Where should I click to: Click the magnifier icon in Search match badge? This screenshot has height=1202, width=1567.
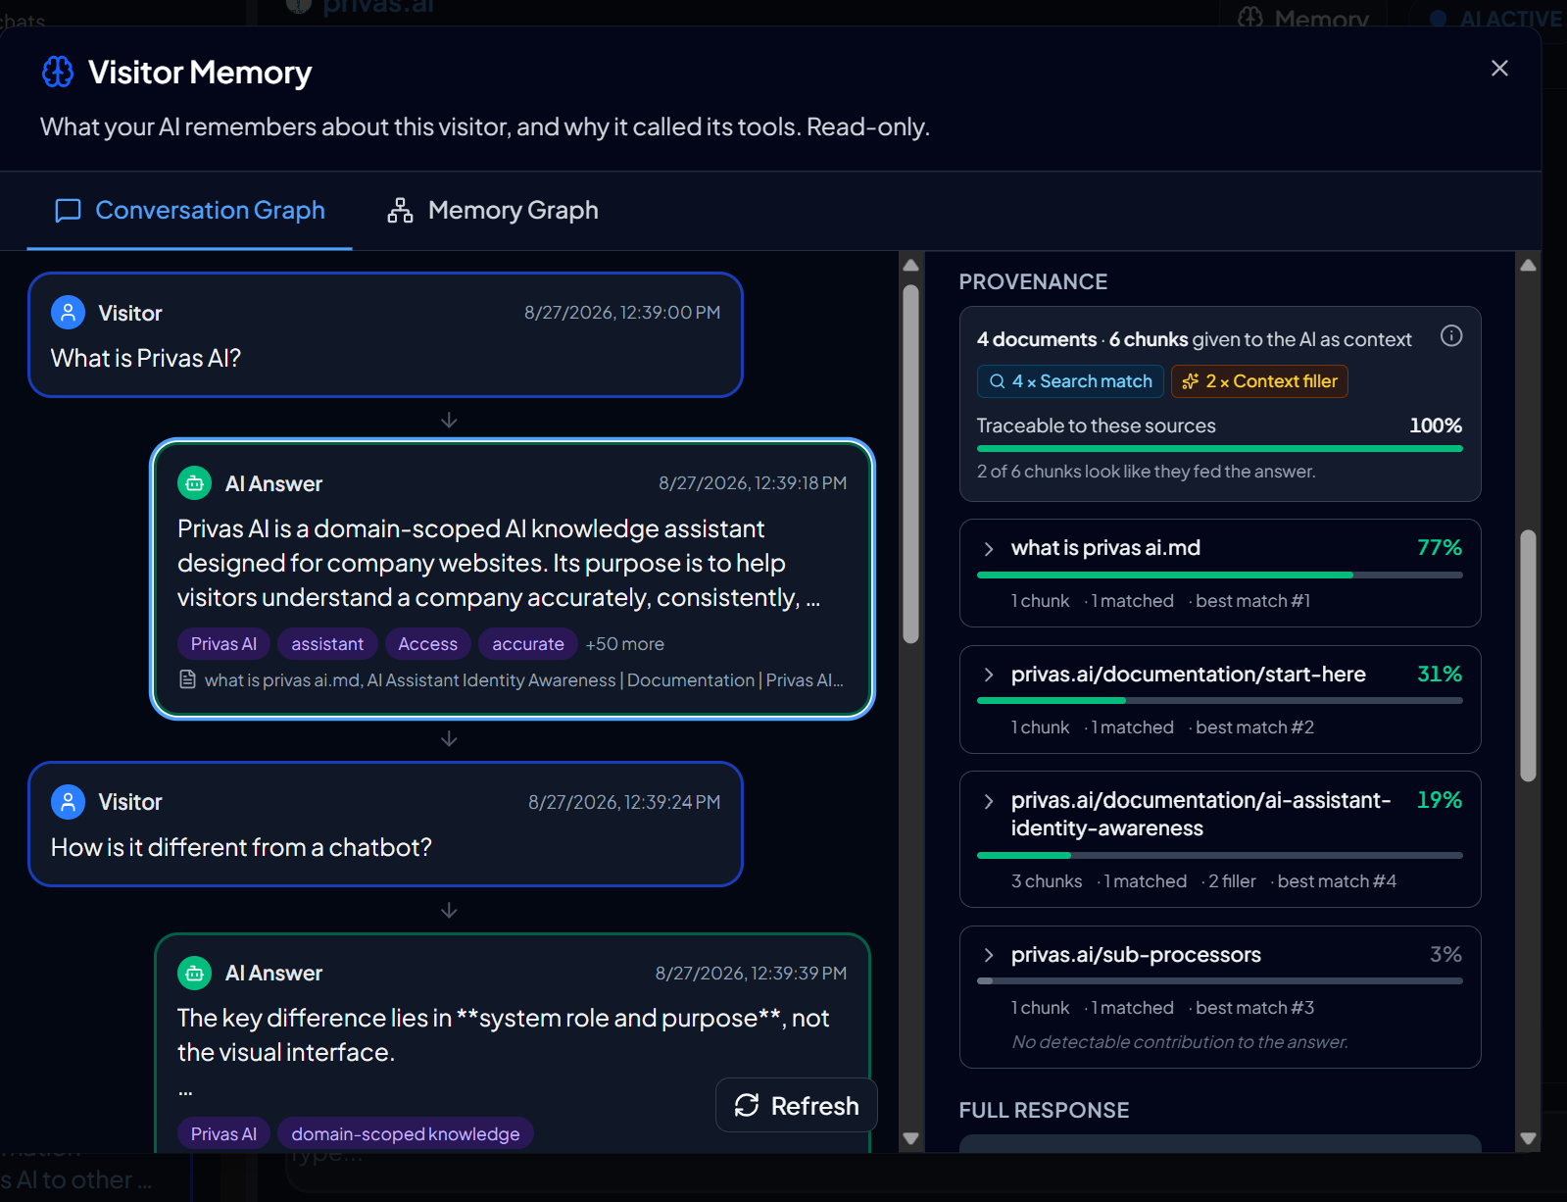coord(998,381)
